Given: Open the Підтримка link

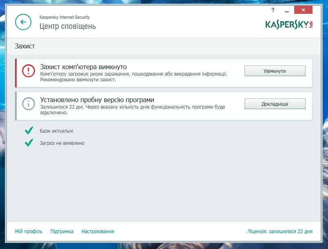Looking at the screenshot, I should (x=62, y=232).
